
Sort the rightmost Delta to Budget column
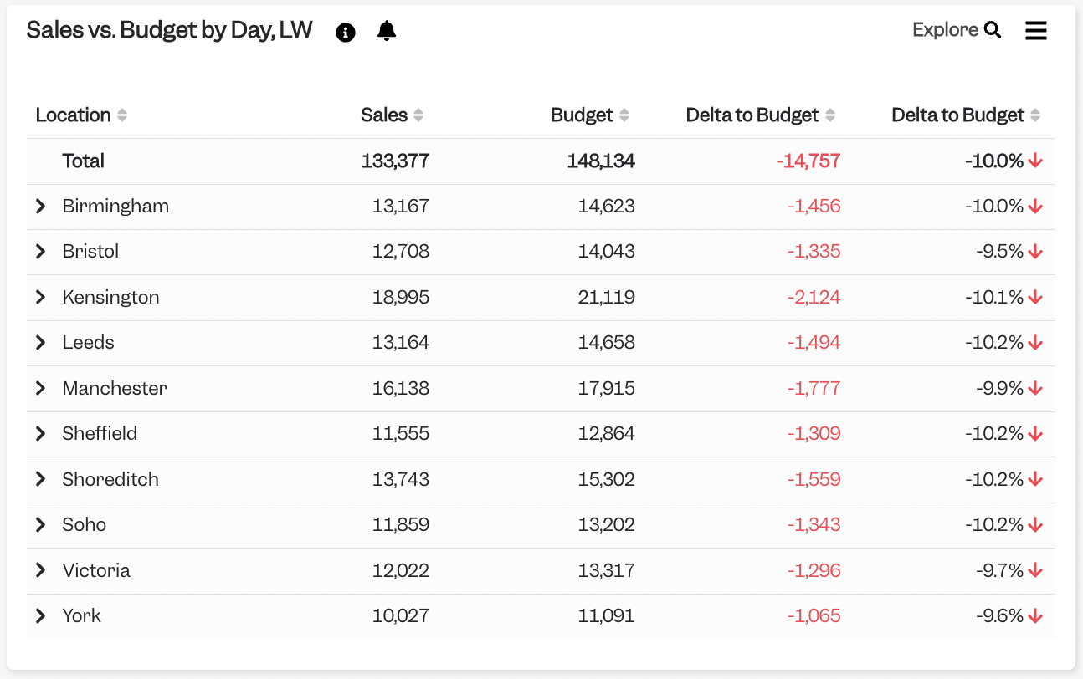pyautogui.click(x=1035, y=115)
